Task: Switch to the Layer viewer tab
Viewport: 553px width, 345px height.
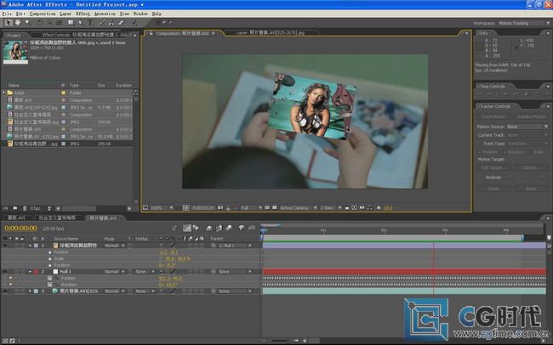Action: click(270, 32)
